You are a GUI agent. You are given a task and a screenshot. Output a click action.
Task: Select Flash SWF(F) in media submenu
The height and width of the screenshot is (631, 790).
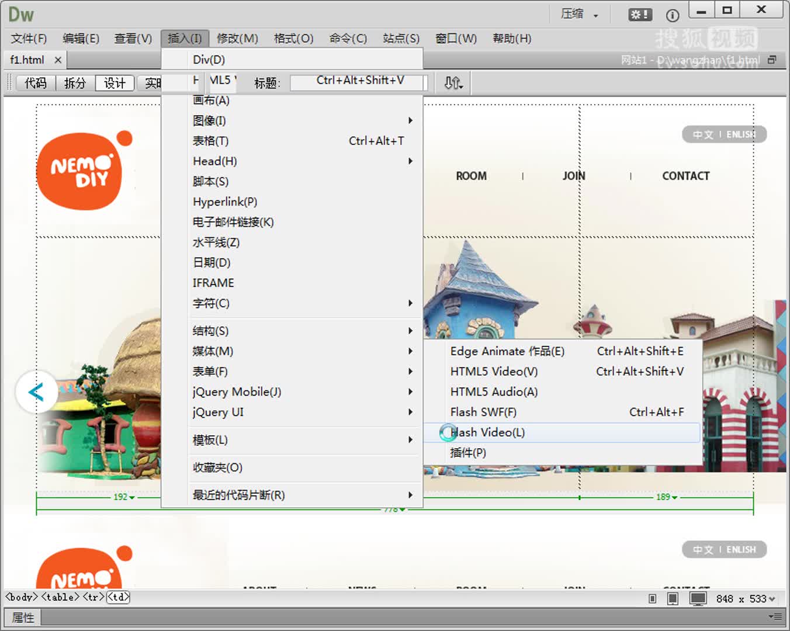[x=563, y=412]
